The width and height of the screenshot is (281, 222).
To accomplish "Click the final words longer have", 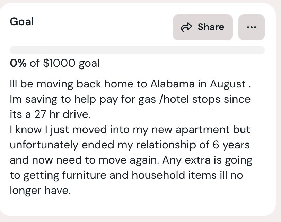I will (x=40, y=191).
